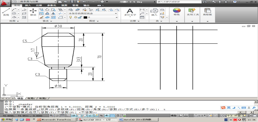
Task: Open the Help question mark icon
Action: pyautogui.click(x=235, y=2)
